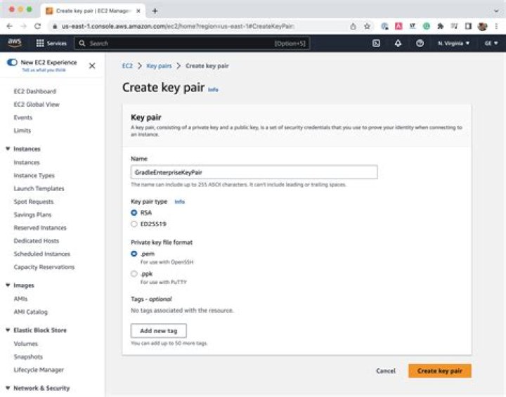Open a new browser tab
Screen dimensions: 506x397
pyautogui.click(x=155, y=11)
